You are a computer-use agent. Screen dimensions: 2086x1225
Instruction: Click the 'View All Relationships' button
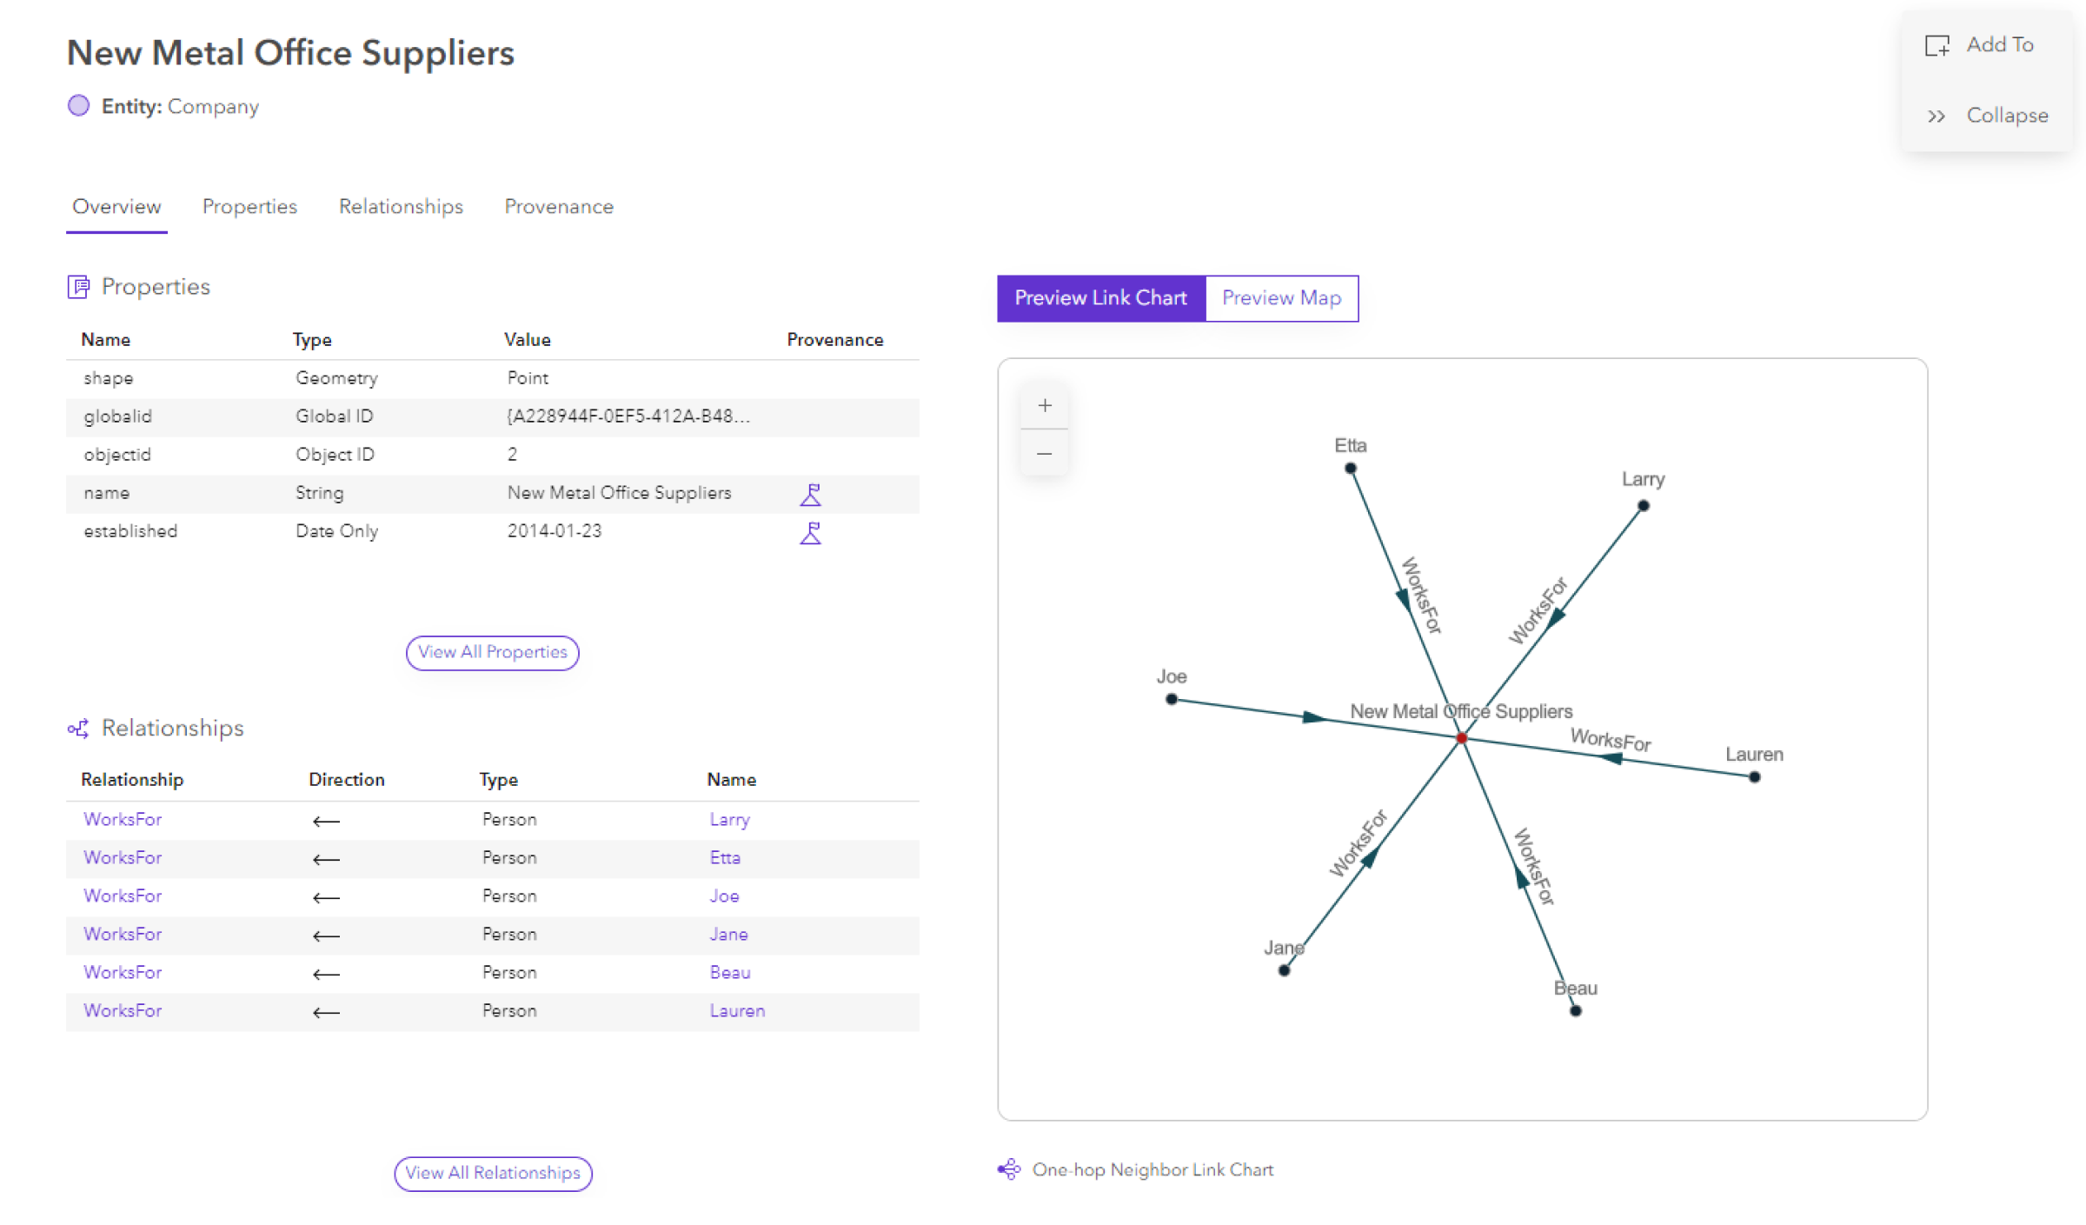[491, 1173]
